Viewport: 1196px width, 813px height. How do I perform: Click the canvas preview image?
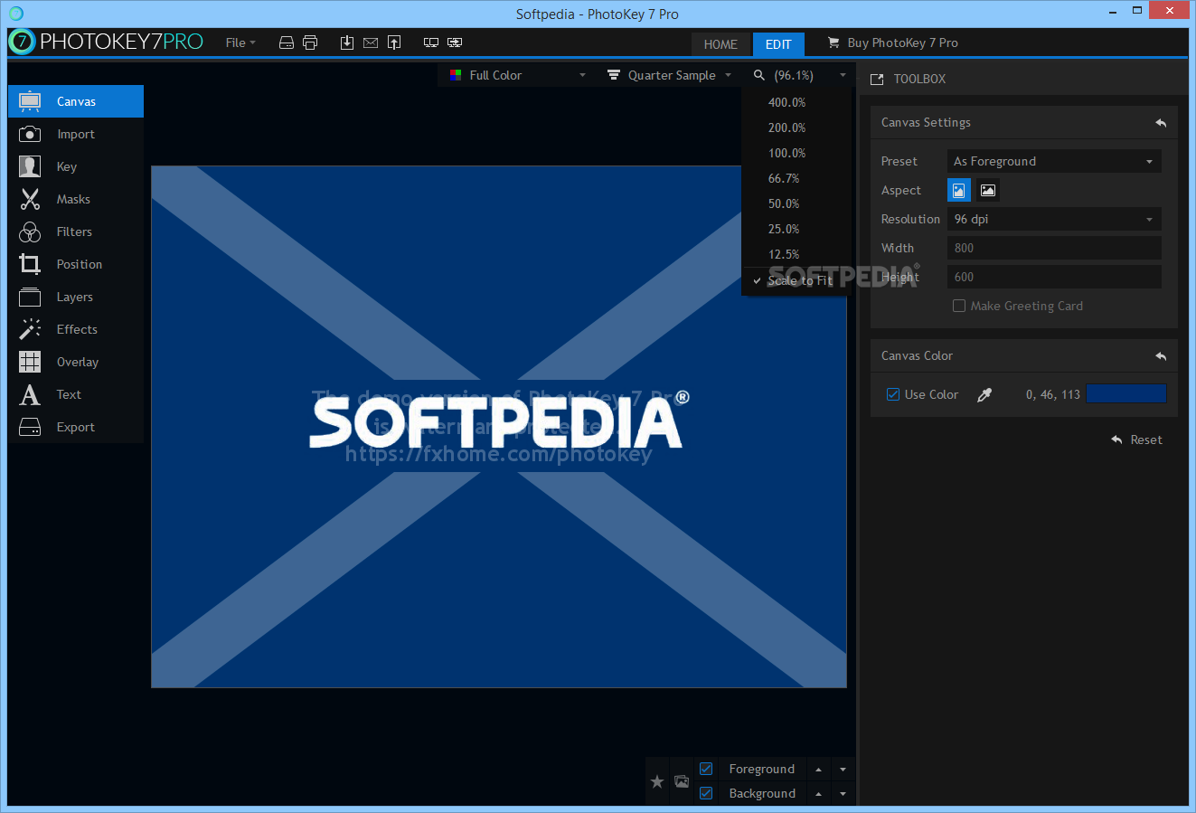(x=498, y=426)
